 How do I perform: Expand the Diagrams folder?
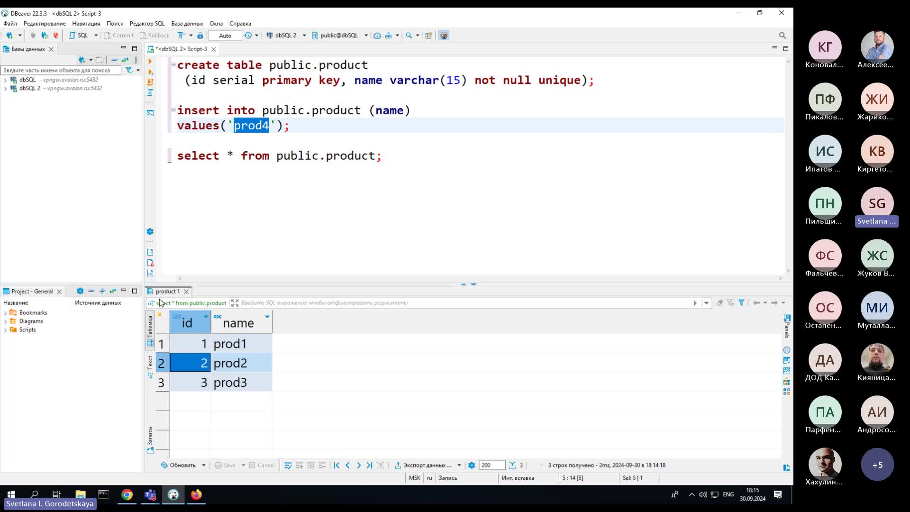[5, 321]
